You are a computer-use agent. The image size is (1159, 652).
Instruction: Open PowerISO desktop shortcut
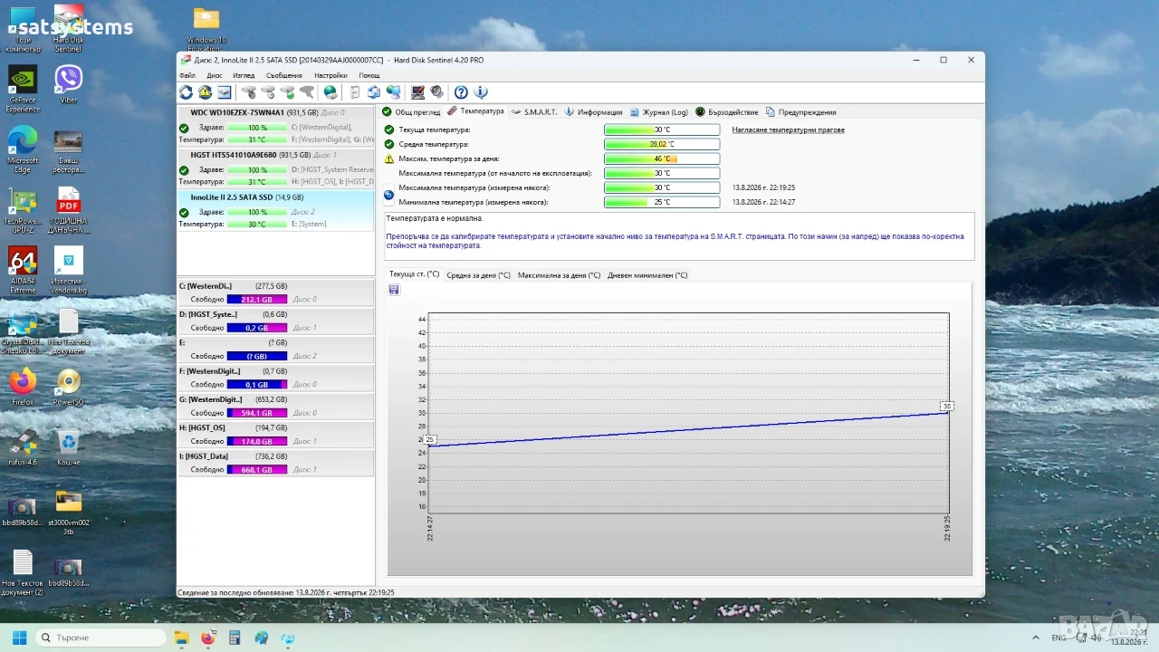(69, 387)
